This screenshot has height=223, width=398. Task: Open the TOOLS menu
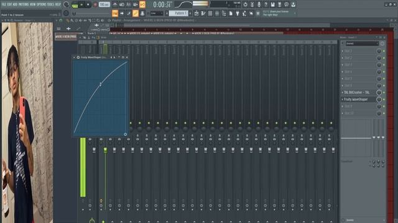click(51, 4)
